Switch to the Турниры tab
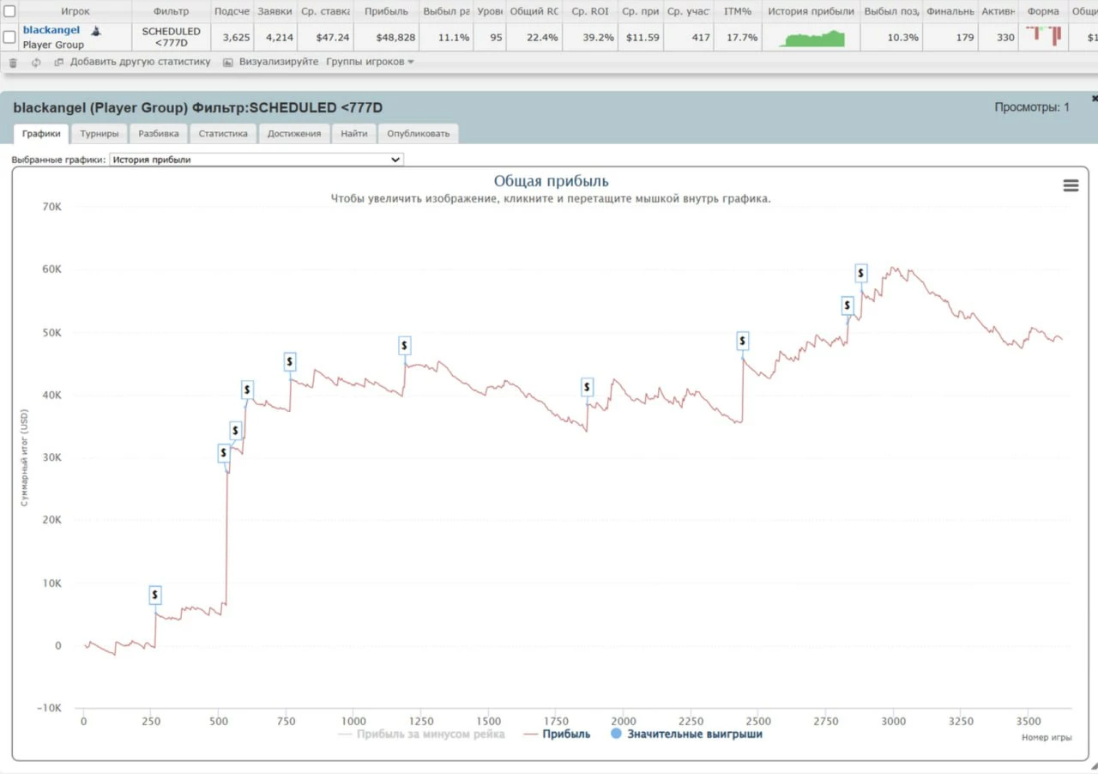This screenshot has width=1098, height=774. [x=100, y=134]
